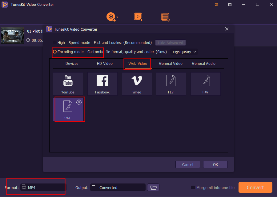Viewport: 277px width, 197px height.
Task: Open the shopping cart purchase icon
Action: [x=216, y=4]
